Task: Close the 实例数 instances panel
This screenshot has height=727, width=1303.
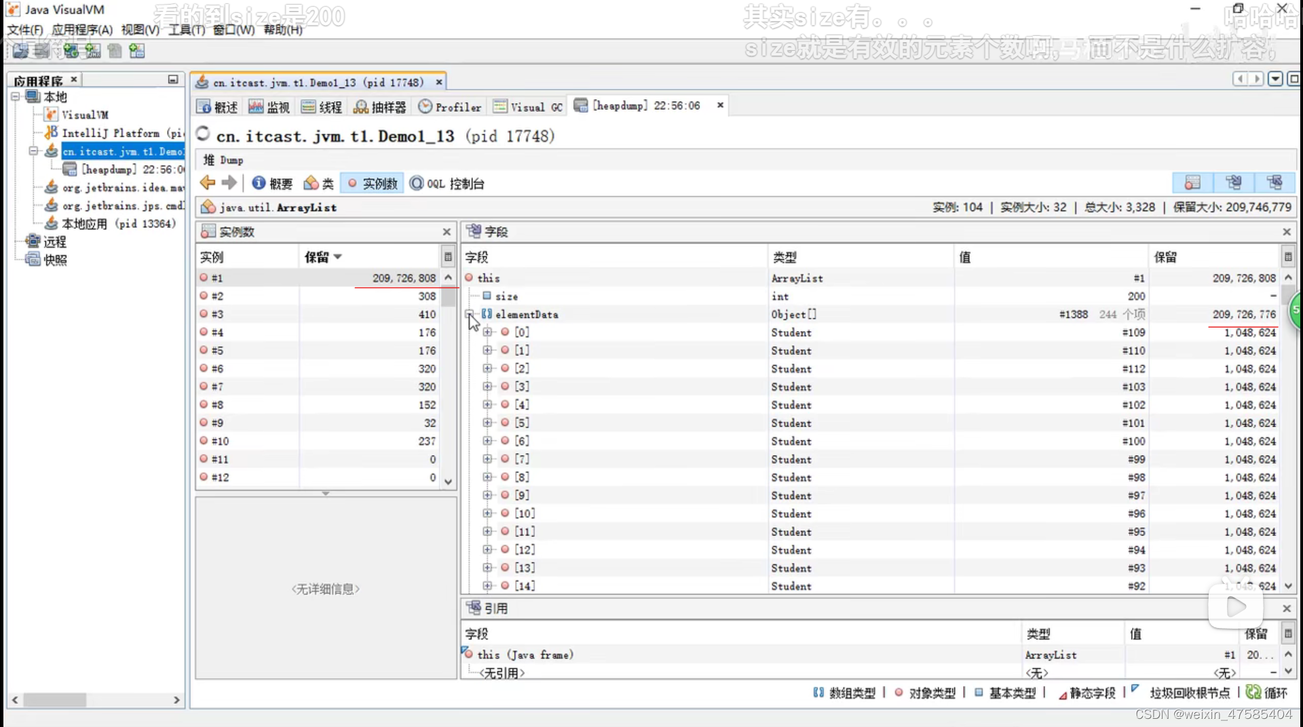Action: coord(447,232)
